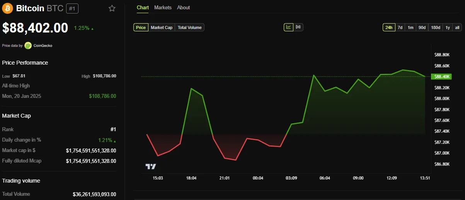Image resolution: width=465 pixels, height=200 pixels.
Task: Click the Market cap in $ value
Action: (x=91, y=150)
